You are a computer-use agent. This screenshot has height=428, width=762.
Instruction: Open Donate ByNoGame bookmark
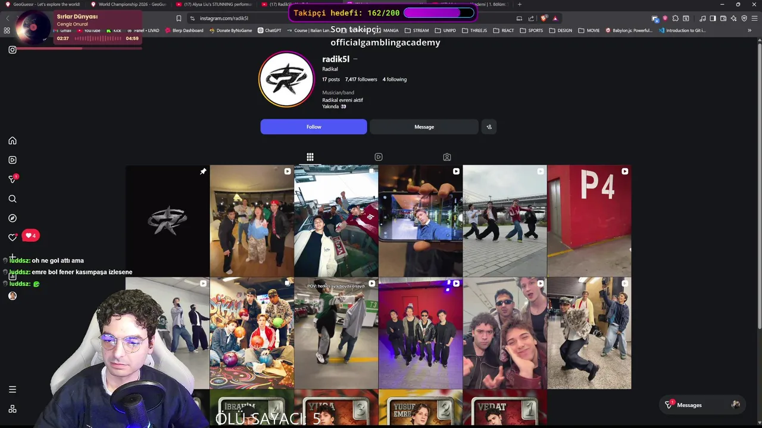230,30
